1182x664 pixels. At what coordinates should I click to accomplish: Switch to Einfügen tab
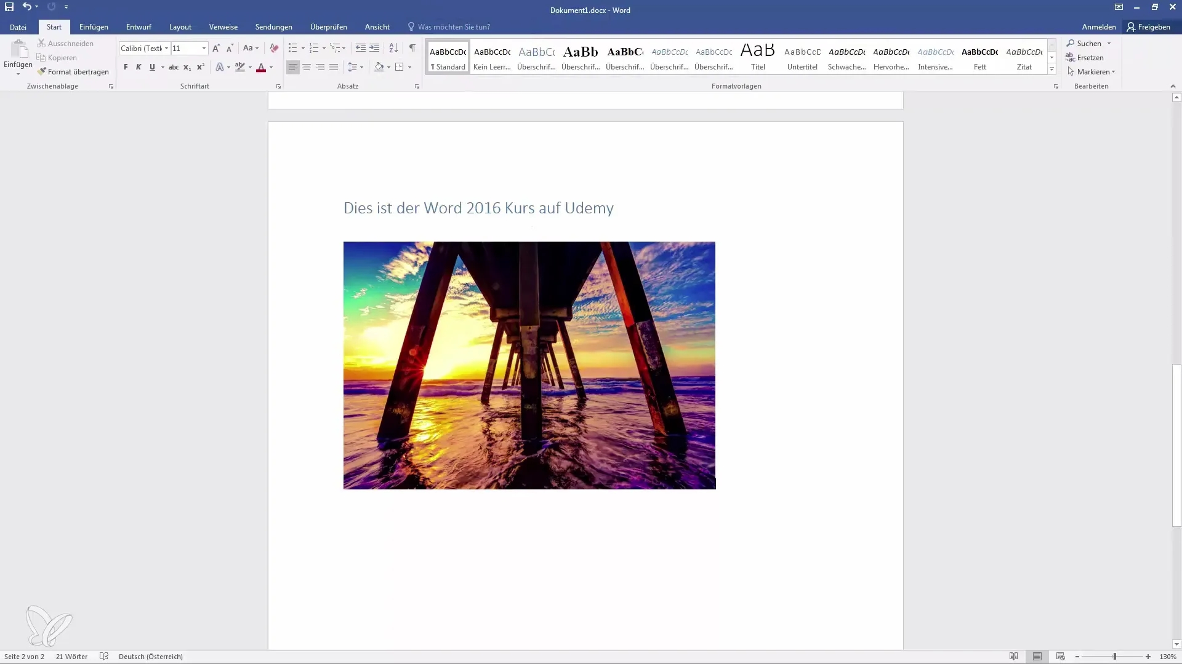94,27
